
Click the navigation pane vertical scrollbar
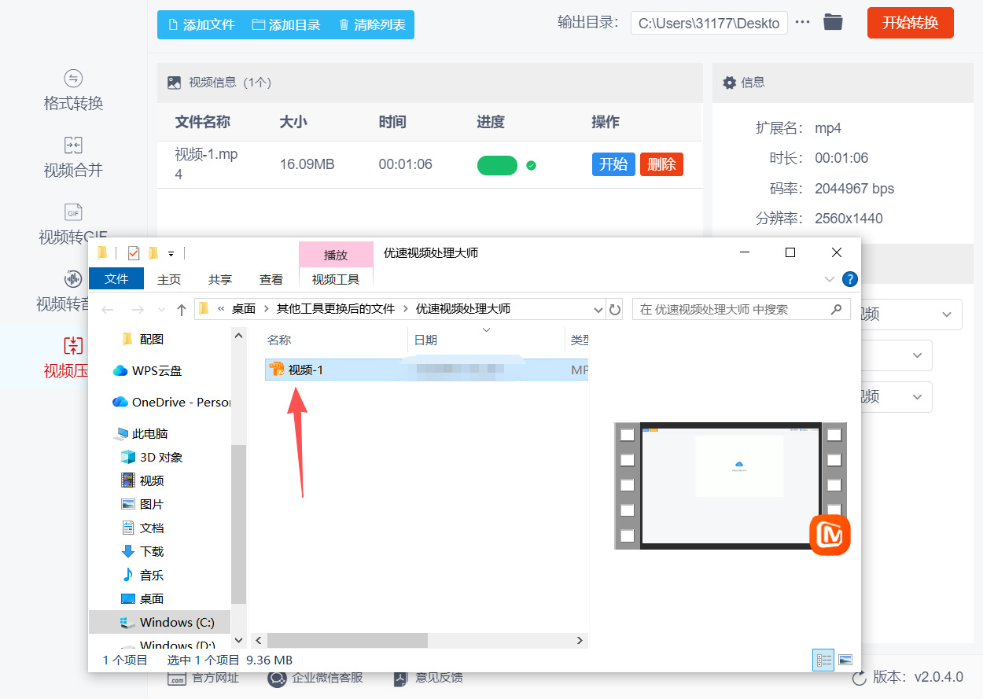coord(239,524)
